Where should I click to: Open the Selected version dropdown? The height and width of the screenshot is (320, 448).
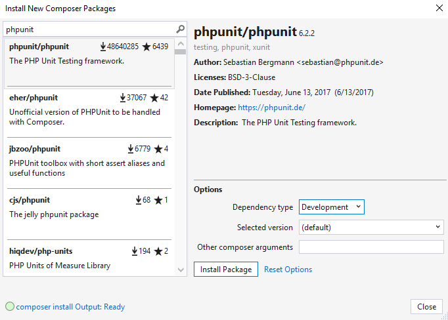point(371,227)
